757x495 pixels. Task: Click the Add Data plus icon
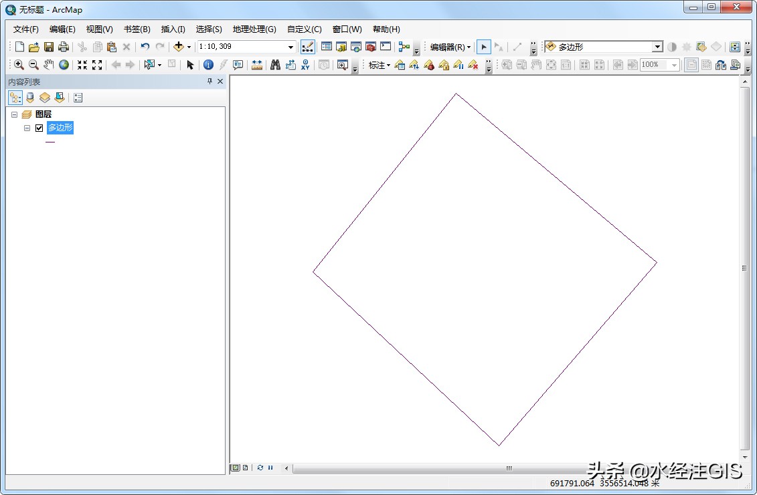tap(179, 47)
